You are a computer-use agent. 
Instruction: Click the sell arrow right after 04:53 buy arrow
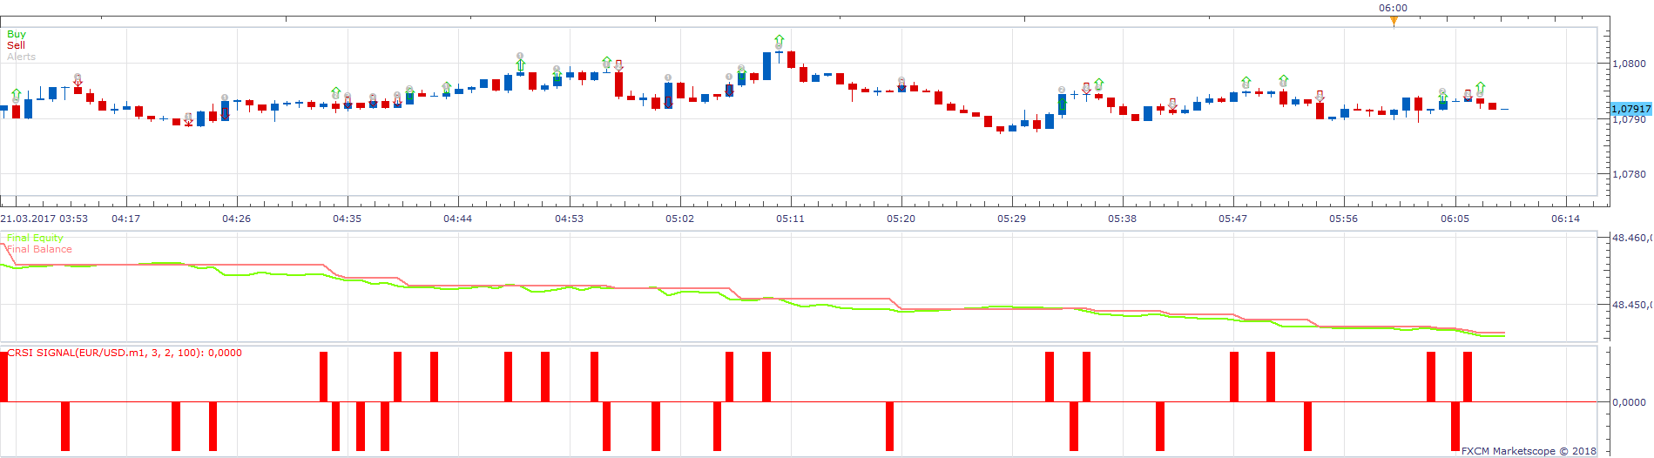[x=618, y=65]
